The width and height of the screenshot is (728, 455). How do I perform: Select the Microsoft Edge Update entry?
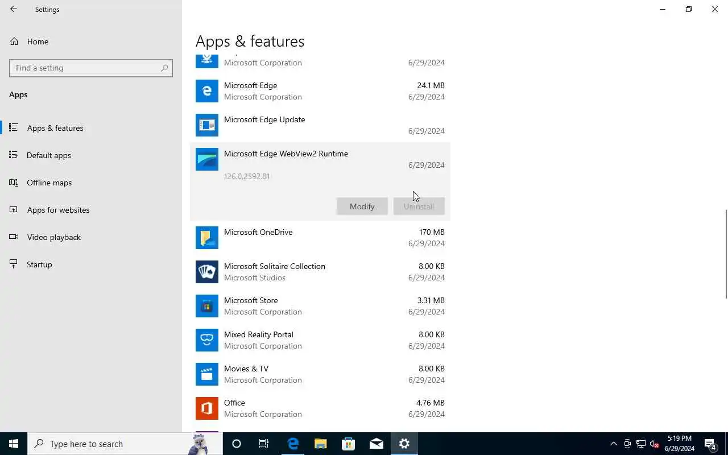point(320,125)
